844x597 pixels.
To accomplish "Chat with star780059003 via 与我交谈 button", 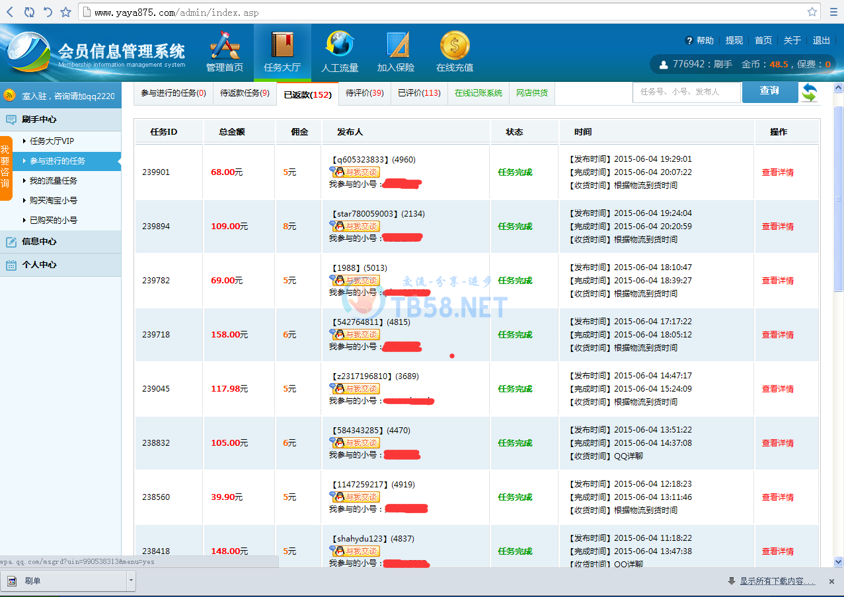I will [x=355, y=226].
